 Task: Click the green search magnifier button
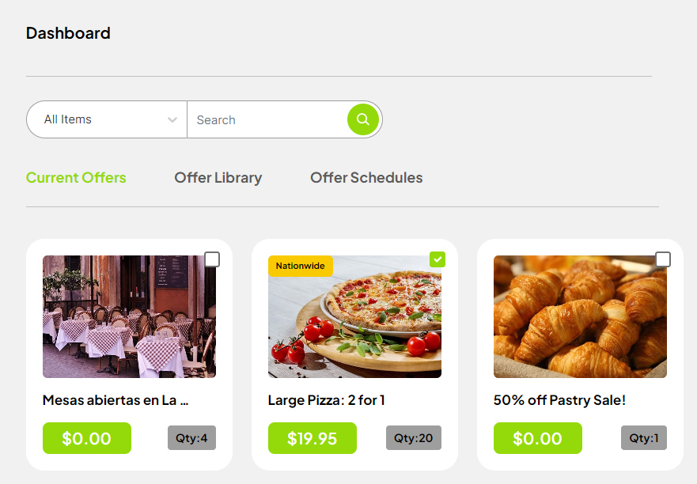(x=363, y=119)
